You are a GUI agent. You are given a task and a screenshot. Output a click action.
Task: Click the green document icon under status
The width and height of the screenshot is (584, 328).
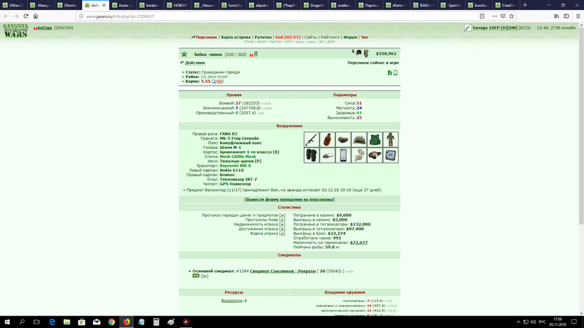tap(389, 73)
